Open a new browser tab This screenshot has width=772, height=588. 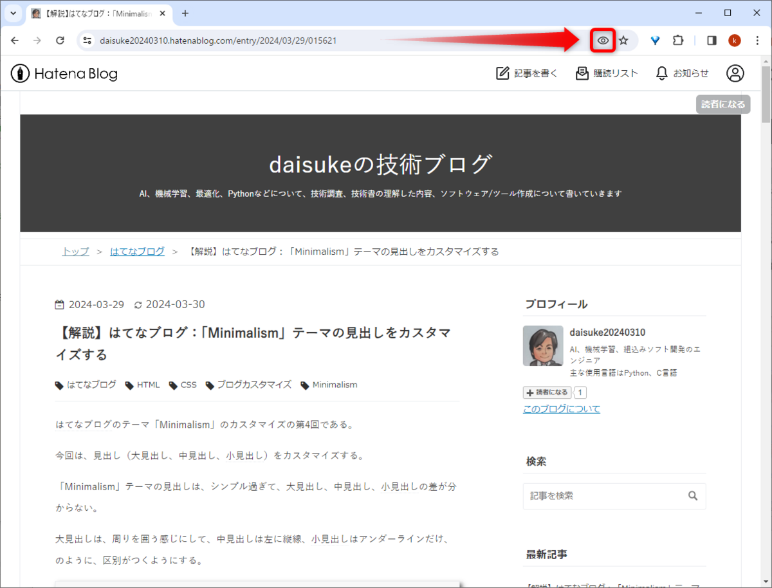[185, 14]
